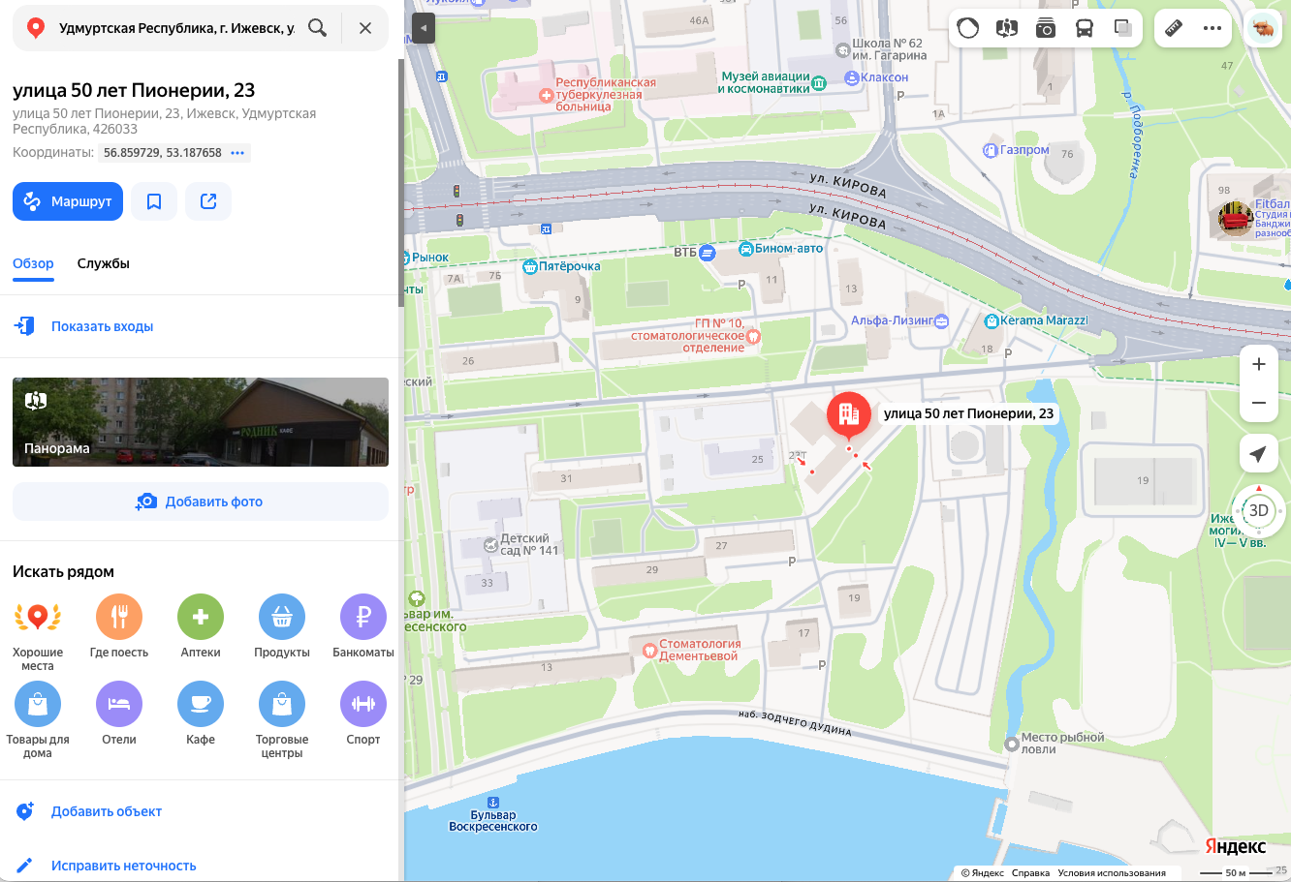Click Показать входы link
The width and height of the screenshot is (1291, 882).
[102, 326]
